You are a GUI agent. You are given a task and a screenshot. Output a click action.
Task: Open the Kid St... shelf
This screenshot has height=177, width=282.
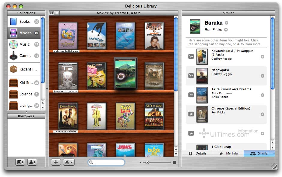[x=24, y=83]
